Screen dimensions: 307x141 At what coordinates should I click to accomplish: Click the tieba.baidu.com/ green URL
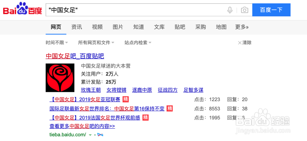pyautogui.click(x=68, y=135)
